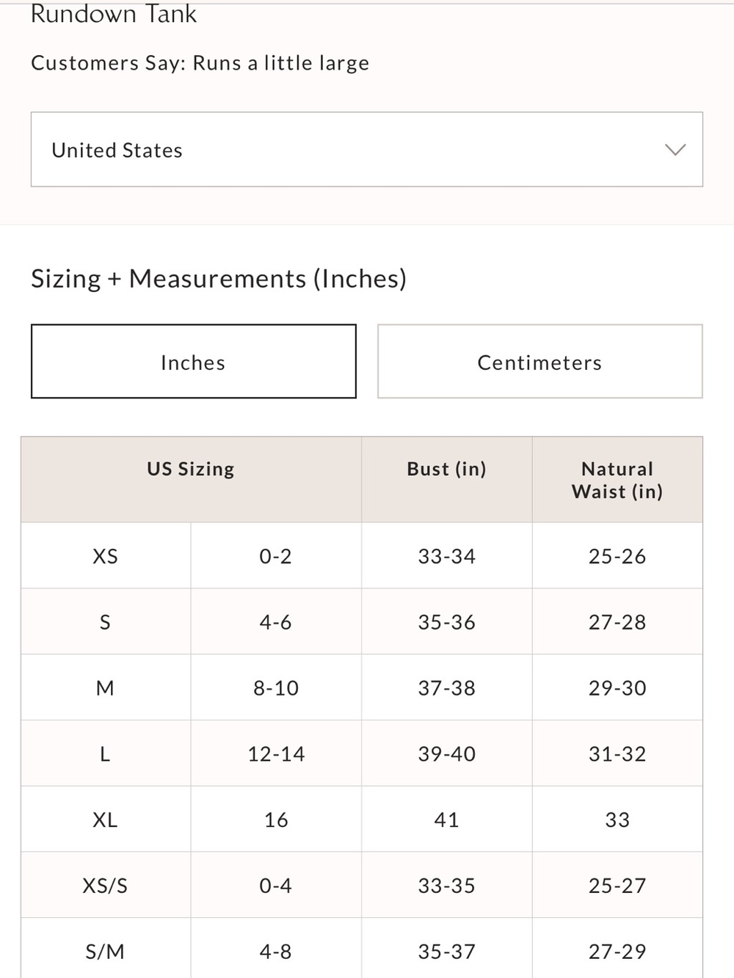Image resolution: width=734 pixels, height=978 pixels.
Task: Select the Inches unit button
Action: (194, 362)
